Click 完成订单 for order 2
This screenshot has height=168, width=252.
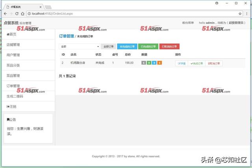click(196, 63)
